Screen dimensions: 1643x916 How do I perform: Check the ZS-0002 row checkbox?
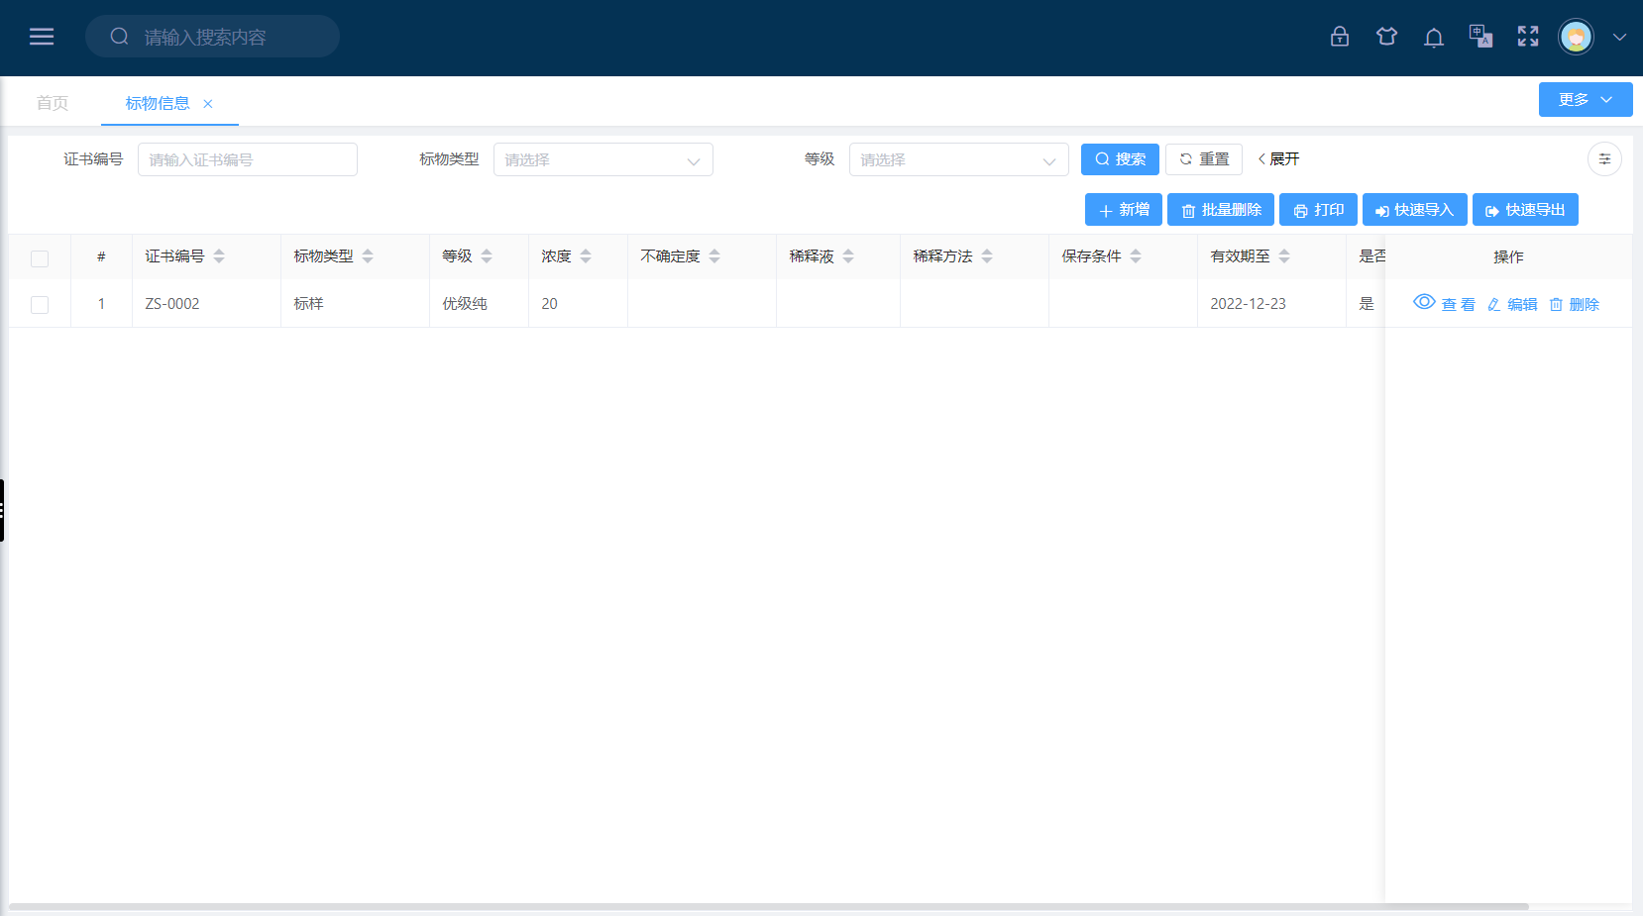coord(40,305)
